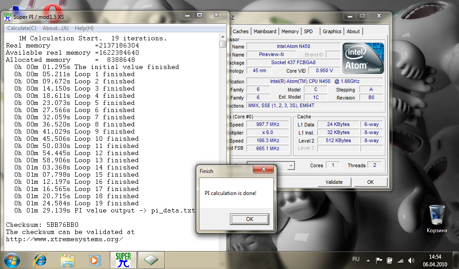
Task: Click the Super PI title bar icon
Action: click(8, 17)
